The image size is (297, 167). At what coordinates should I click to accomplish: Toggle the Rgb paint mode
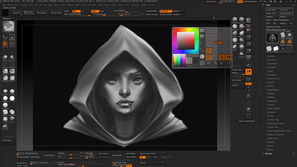(76, 11)
